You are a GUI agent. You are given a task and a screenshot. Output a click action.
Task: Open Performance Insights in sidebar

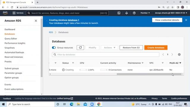tap(15, 43)
